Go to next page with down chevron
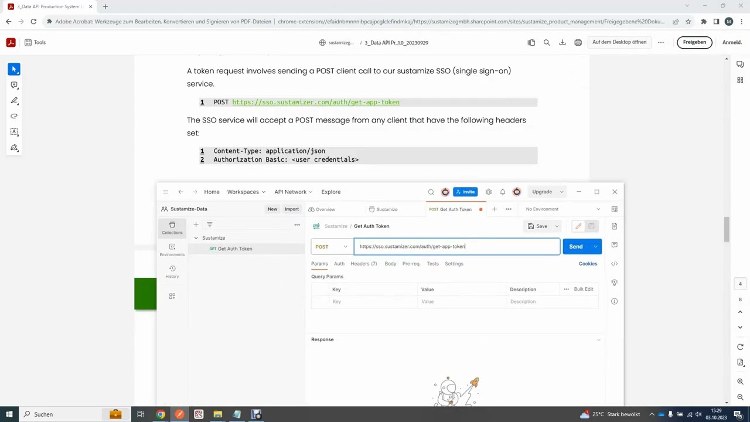The height and width of the screenshot is (422, 750). pyautogui.click(x=740, y=327)
